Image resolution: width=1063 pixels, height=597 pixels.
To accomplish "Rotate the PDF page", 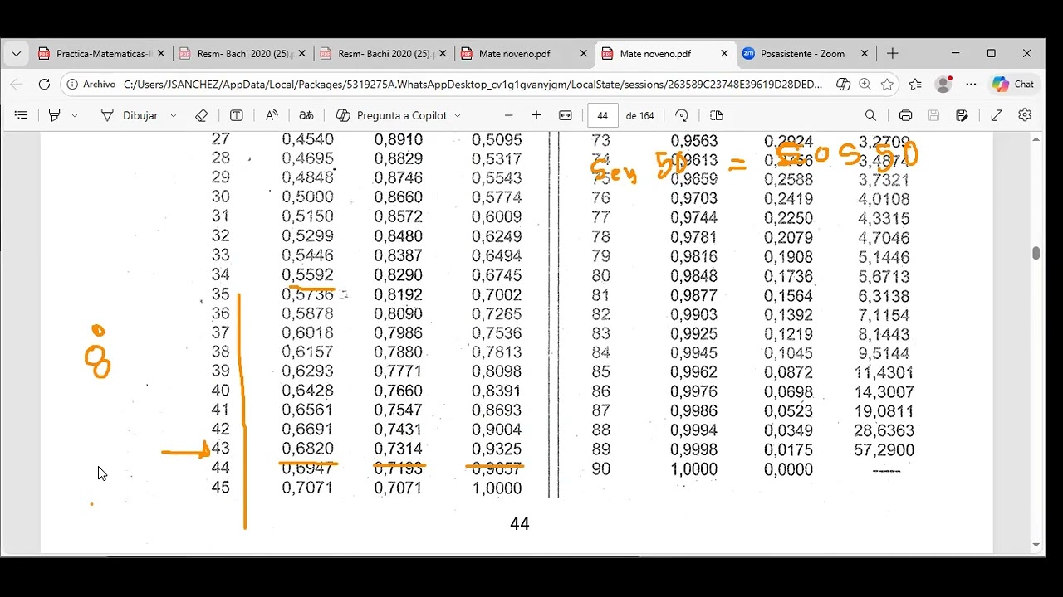I will point(682,115).
